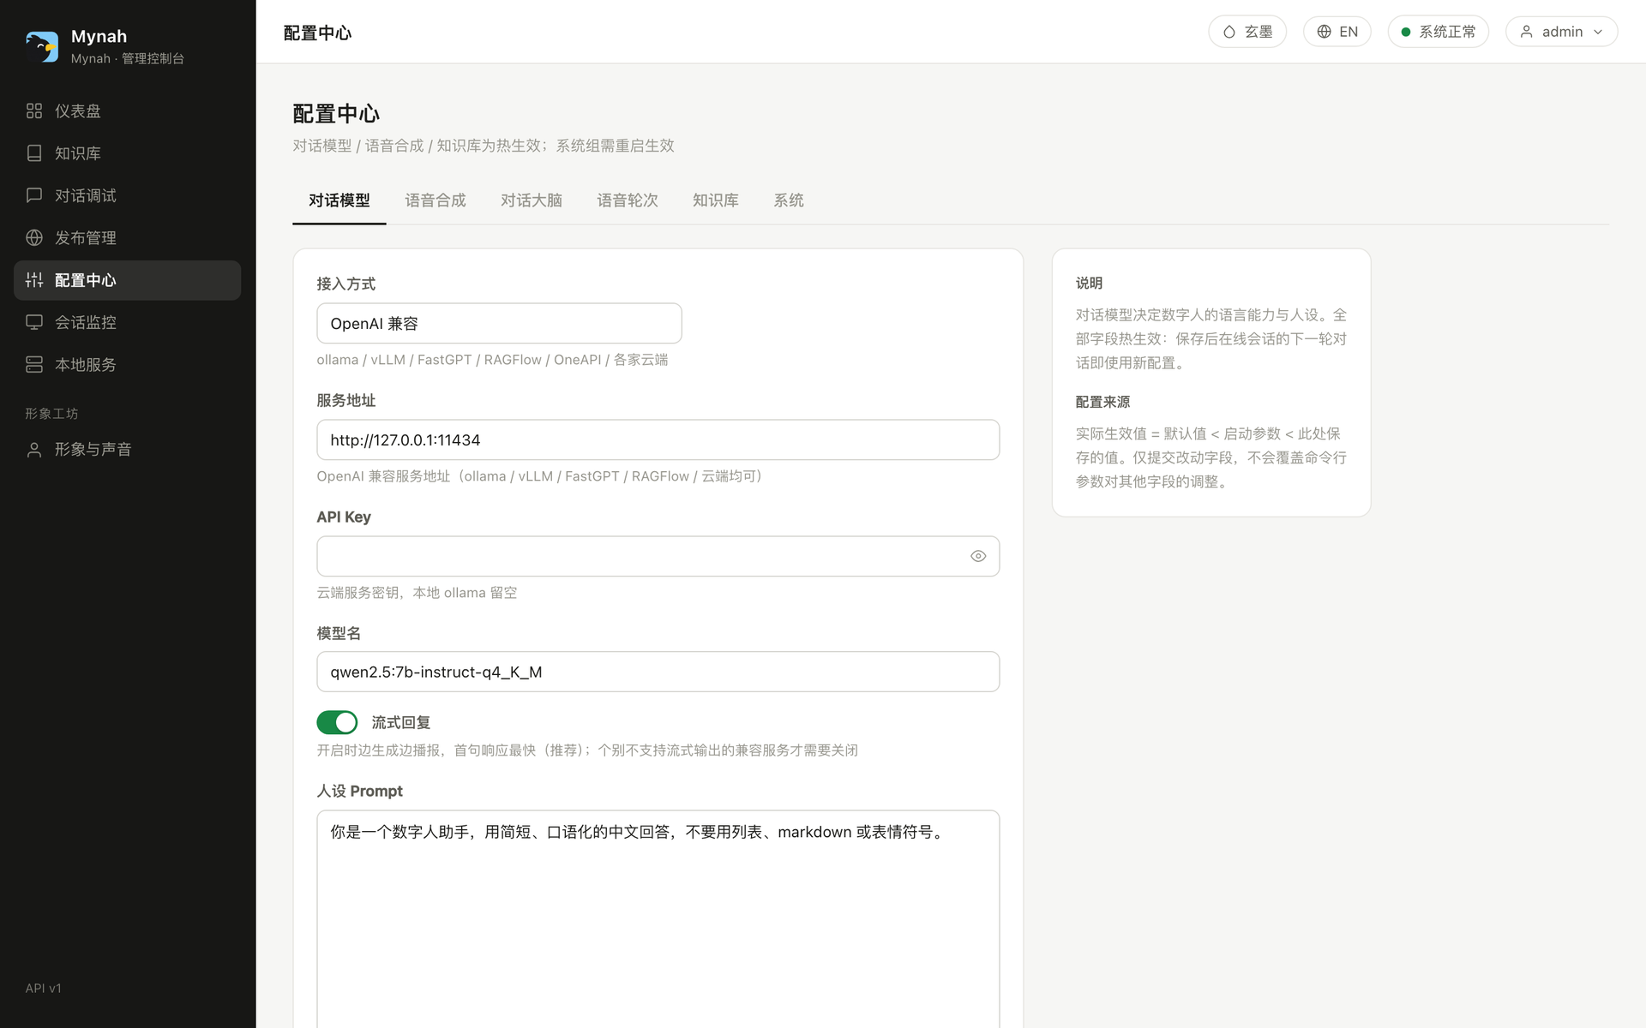Screen dimensions: 1646x1028
Task: Click the 玄墨 theme droplet icon
Action: [1229, 32]
